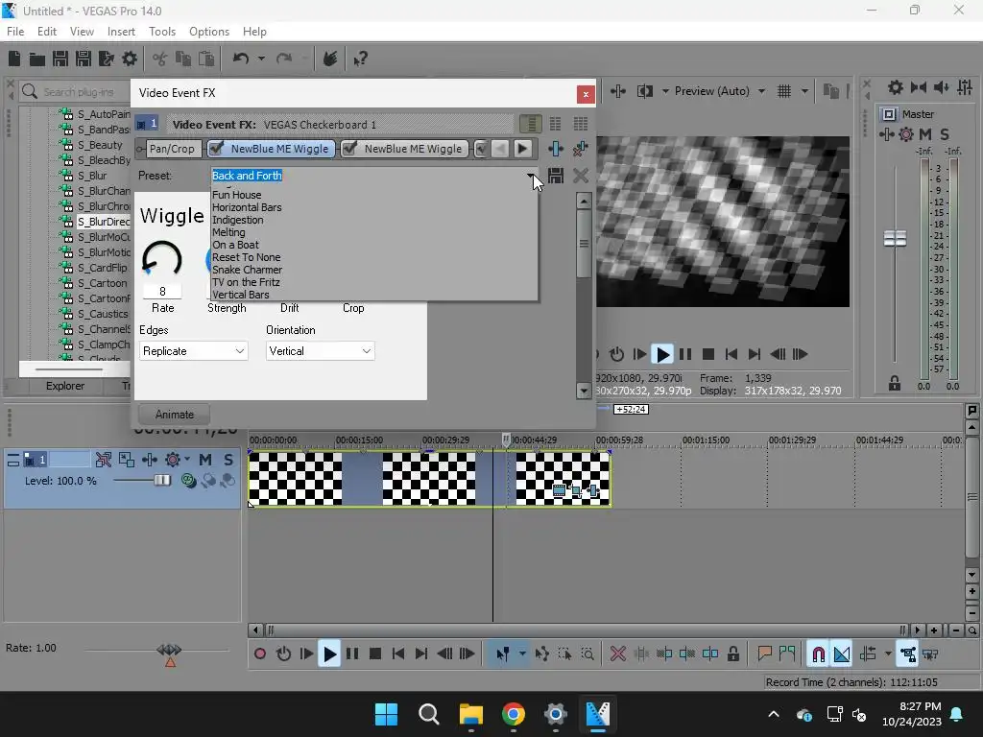Click the Interactive Tutorials hand icon
983x737 pixels.
(x=330, y=59)
